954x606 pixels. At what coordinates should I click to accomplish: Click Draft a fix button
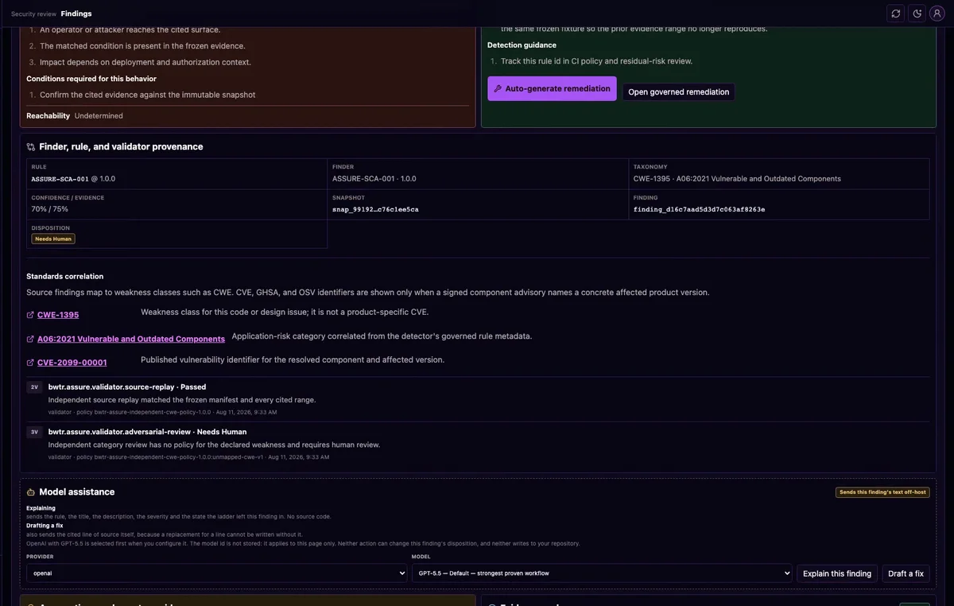[906, 573]
